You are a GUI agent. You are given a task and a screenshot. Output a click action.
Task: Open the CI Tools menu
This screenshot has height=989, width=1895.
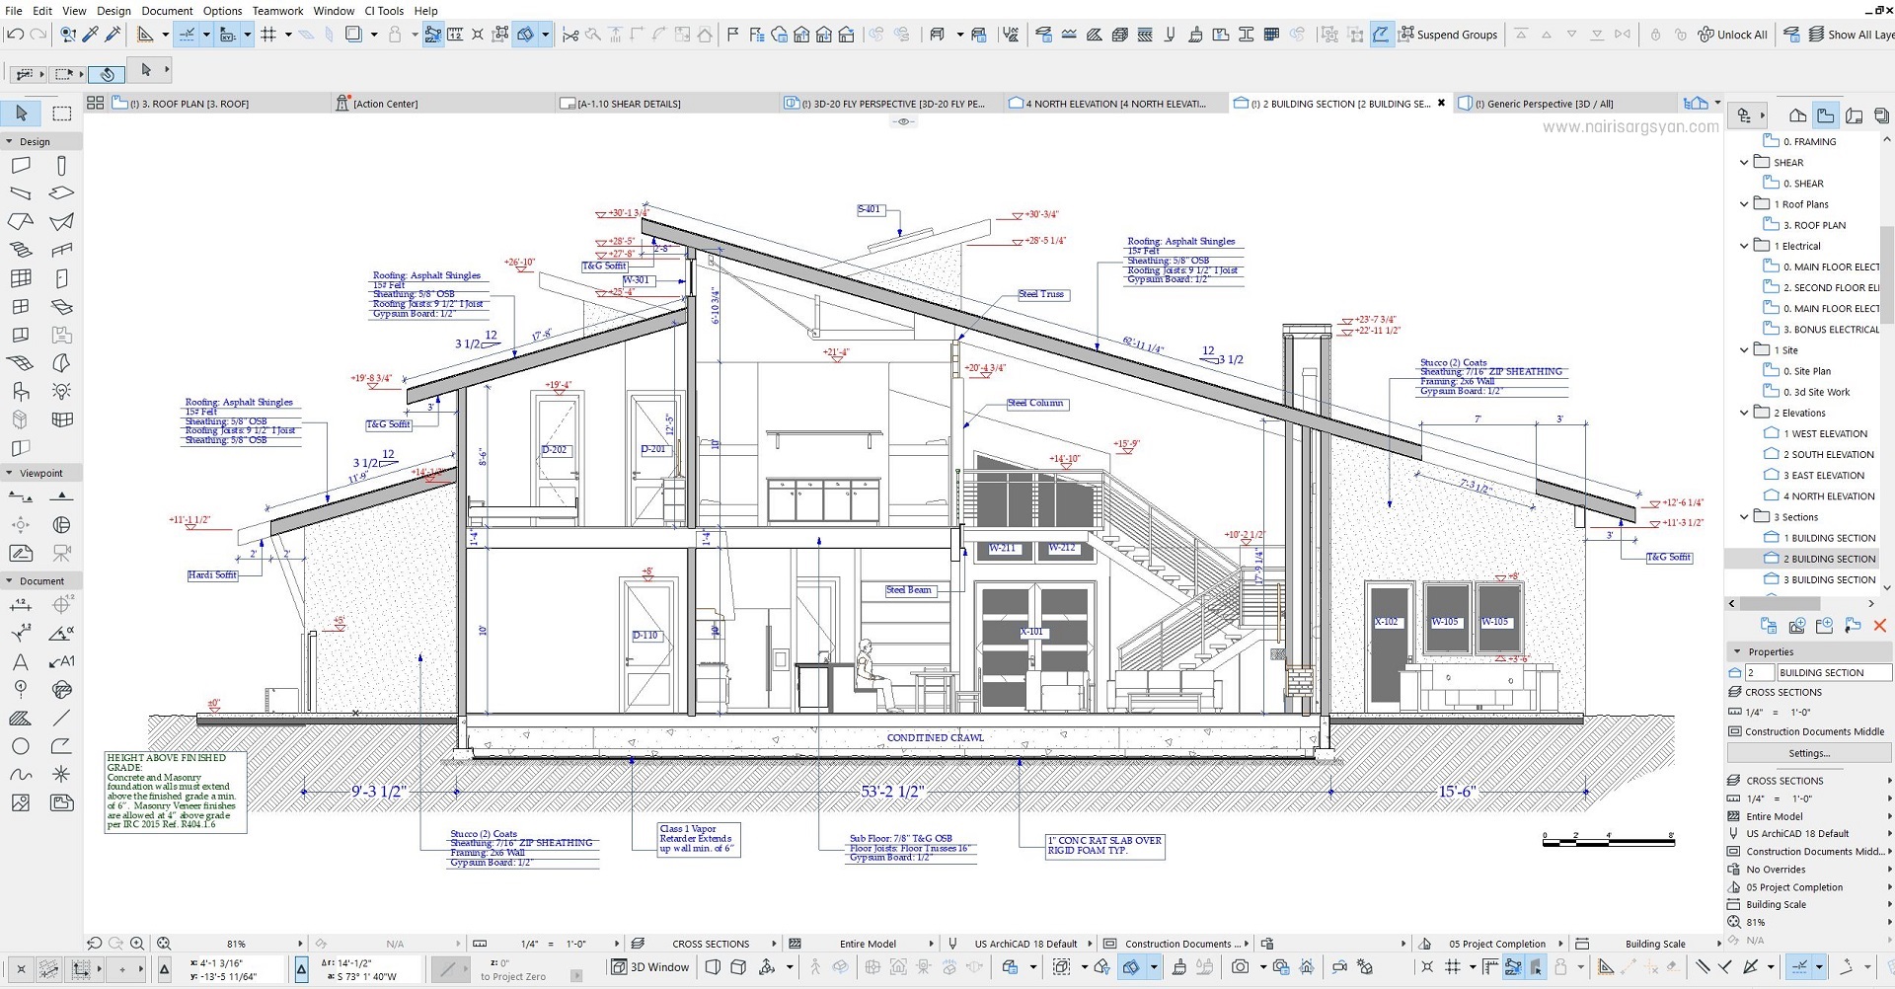(x=384, y=11)
